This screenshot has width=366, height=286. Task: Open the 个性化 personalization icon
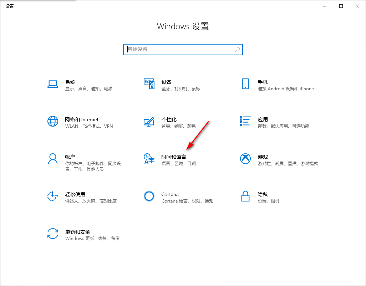coord(149,121)
